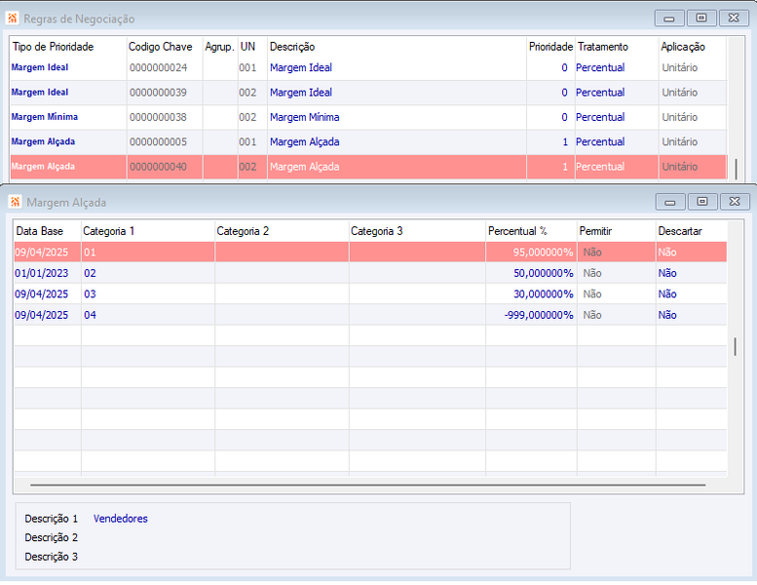The width and height of the screenshot is (757, 585).
Task: Click the Regras de Negociação window icon
Action: (x=13, y=19)
